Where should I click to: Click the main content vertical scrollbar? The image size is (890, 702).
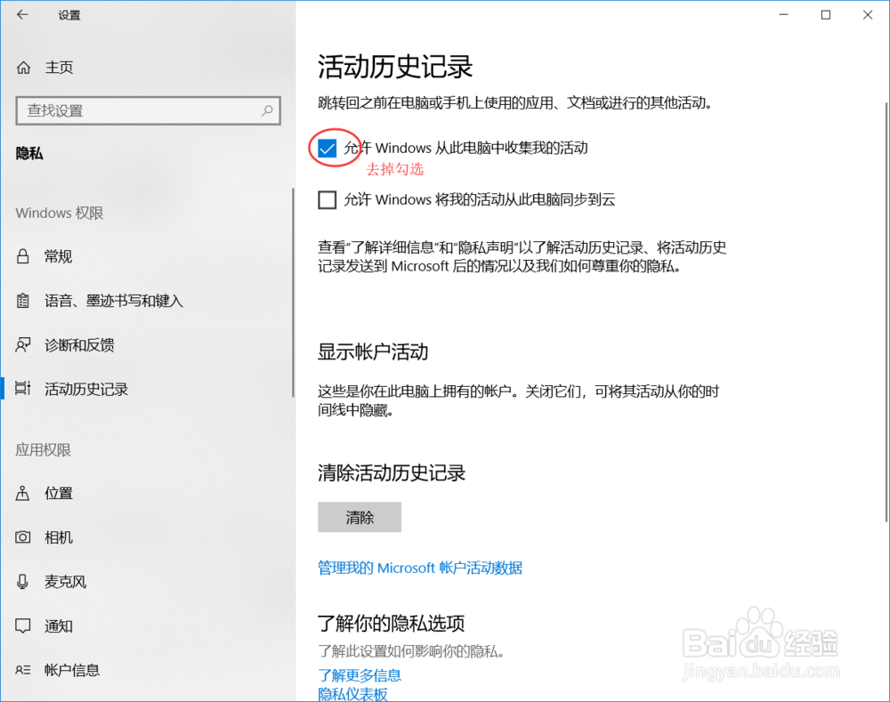[x=886, y=312]
